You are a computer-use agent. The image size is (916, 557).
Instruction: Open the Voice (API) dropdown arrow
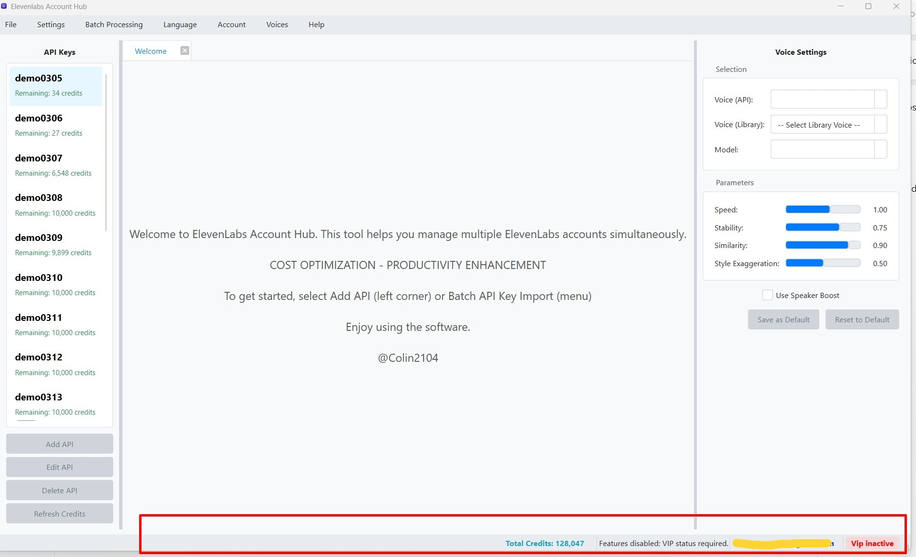[x=881, y=99]
